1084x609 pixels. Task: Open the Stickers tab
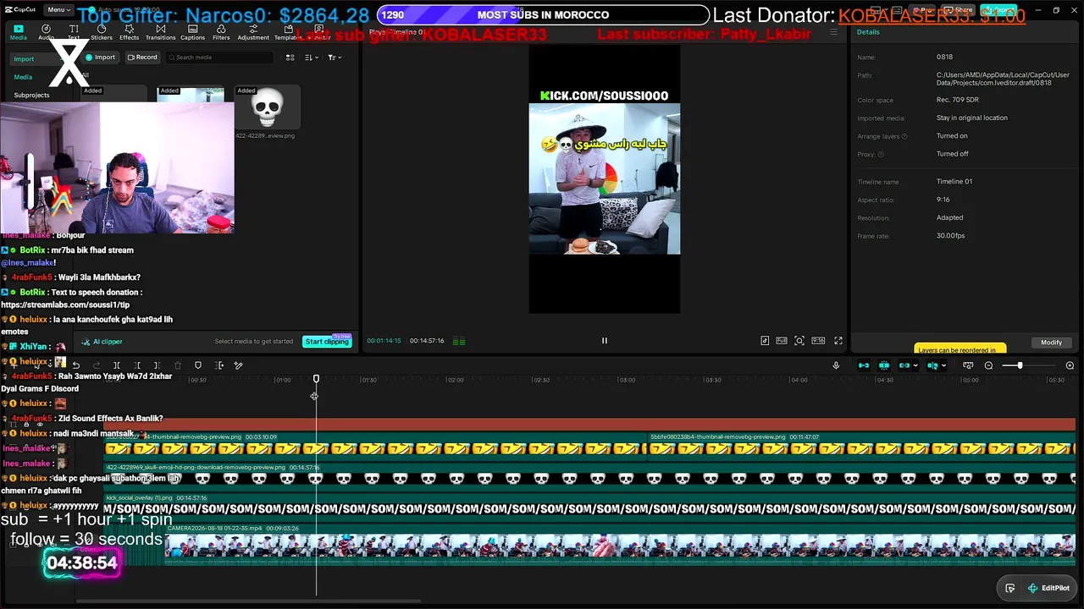pos(102,32)
